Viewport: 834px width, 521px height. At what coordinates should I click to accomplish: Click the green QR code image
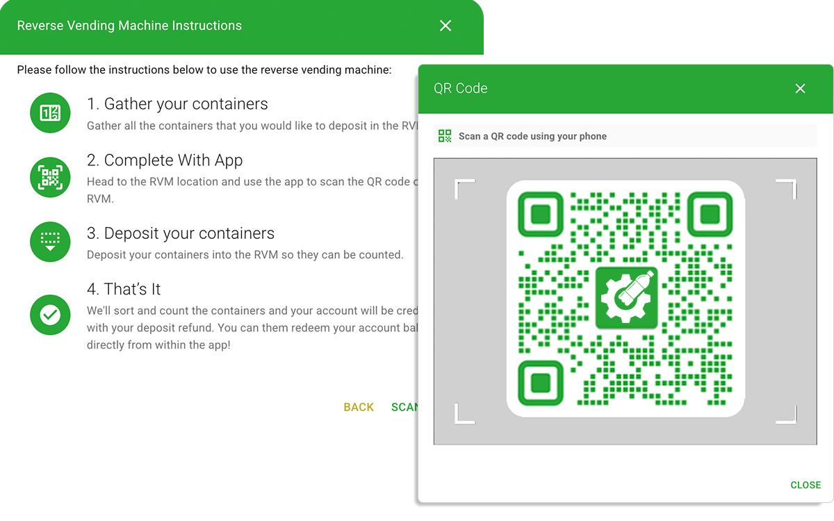(625, 299)
